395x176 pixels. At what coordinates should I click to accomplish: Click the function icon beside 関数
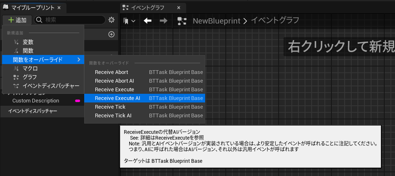[x=17, y=51]
